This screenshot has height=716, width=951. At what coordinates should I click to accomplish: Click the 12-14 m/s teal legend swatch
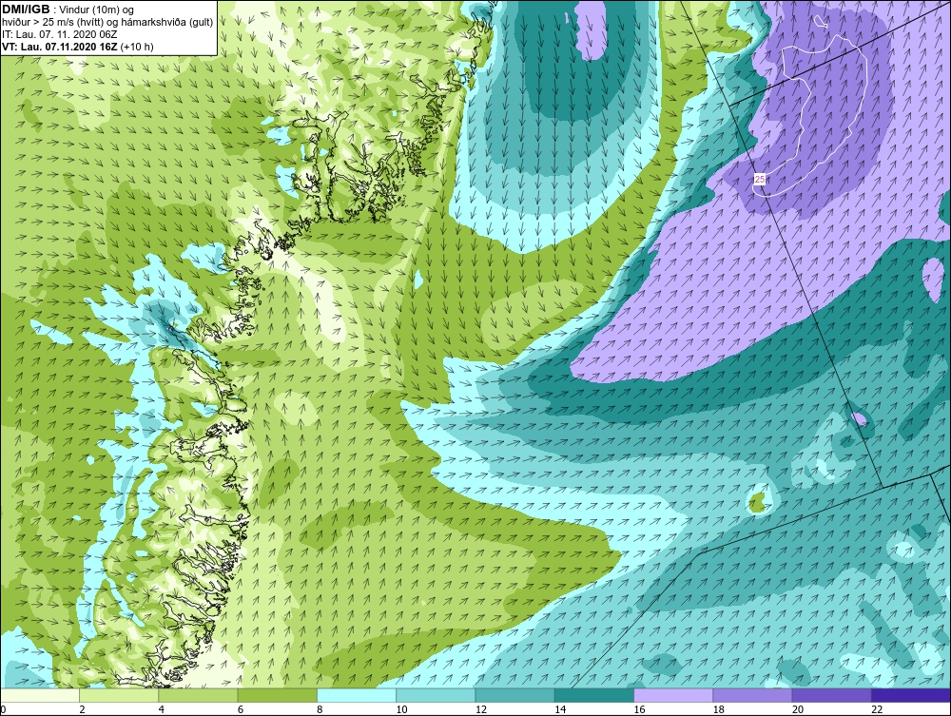(514, 695)
